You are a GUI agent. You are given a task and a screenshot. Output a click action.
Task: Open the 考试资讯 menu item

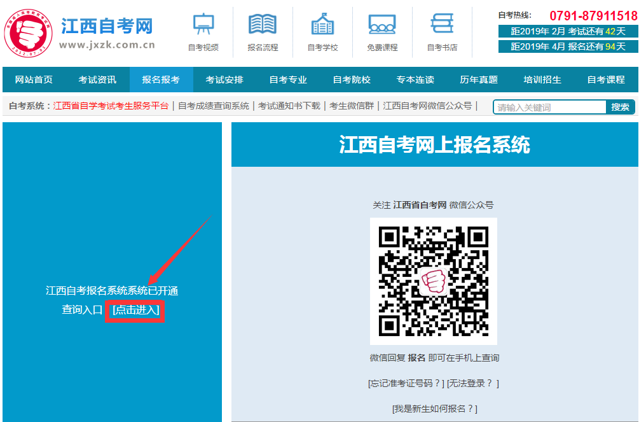[x=97, y=80]
